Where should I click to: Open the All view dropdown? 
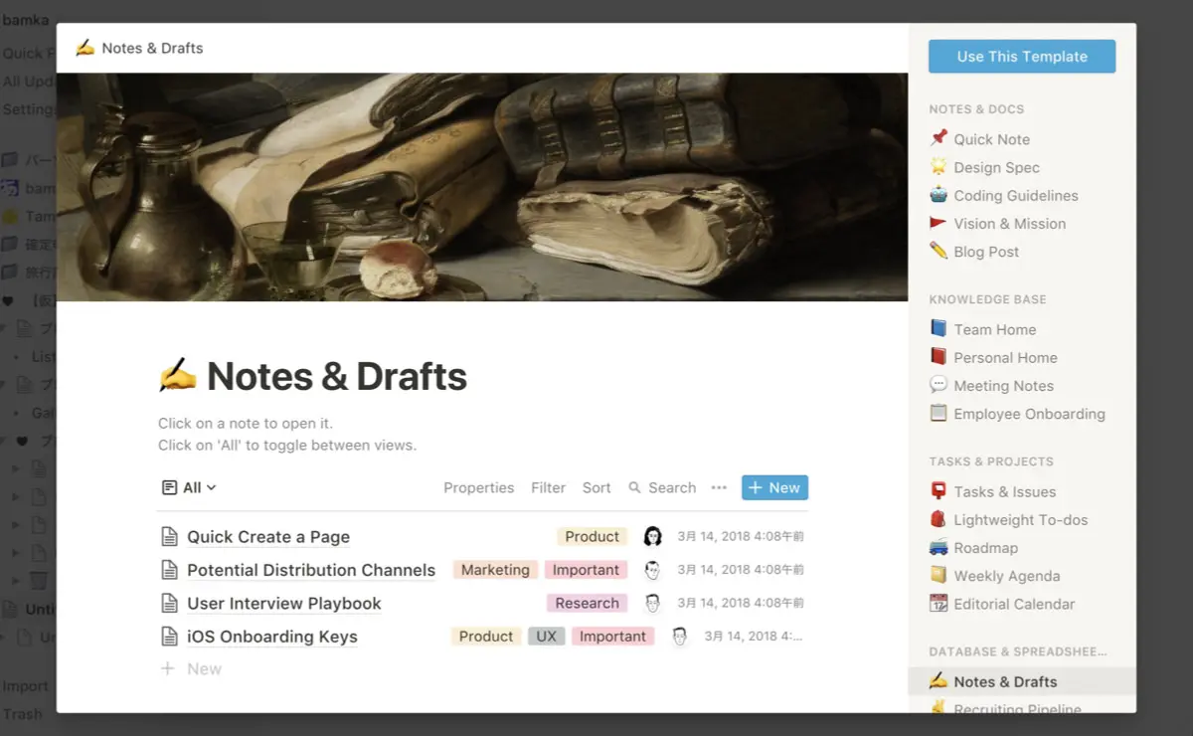(x=189, y=487)
